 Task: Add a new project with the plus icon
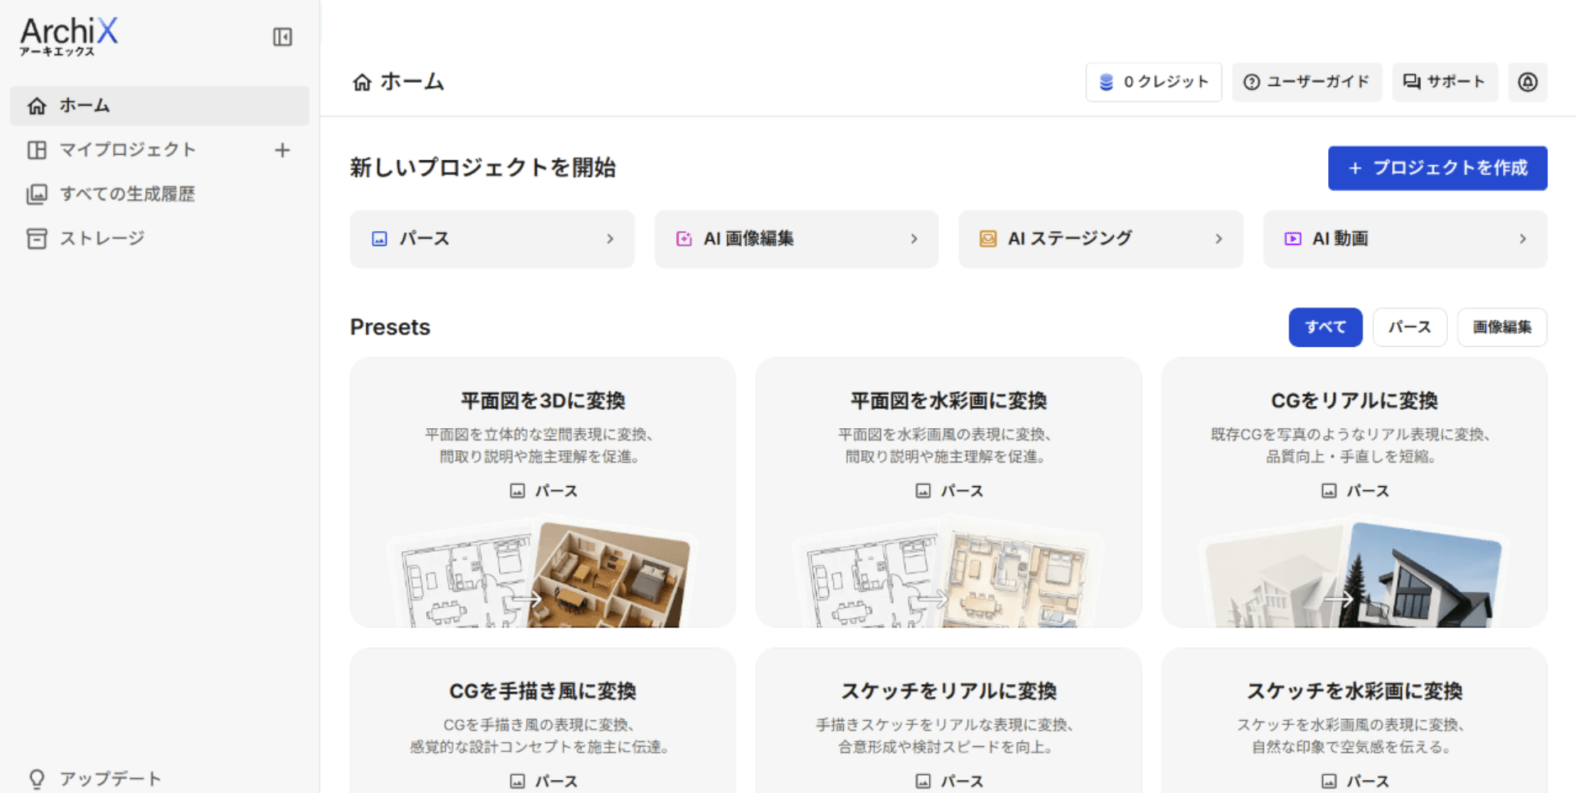pos(282,150)
